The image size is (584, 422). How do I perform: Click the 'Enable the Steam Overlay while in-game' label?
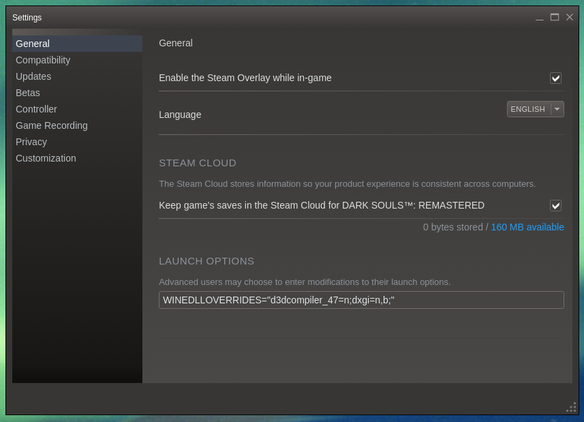(245, 78)
